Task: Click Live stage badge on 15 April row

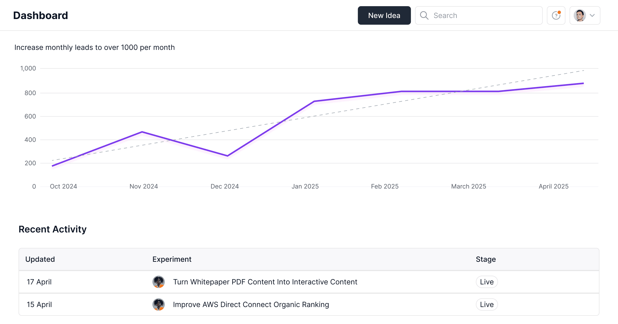Action: (x=486, y=304)
